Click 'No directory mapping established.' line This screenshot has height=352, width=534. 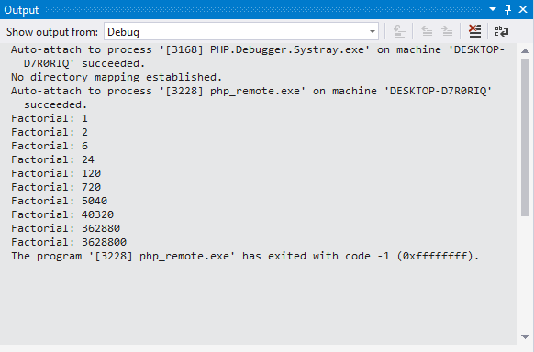[x=117, y=77]
